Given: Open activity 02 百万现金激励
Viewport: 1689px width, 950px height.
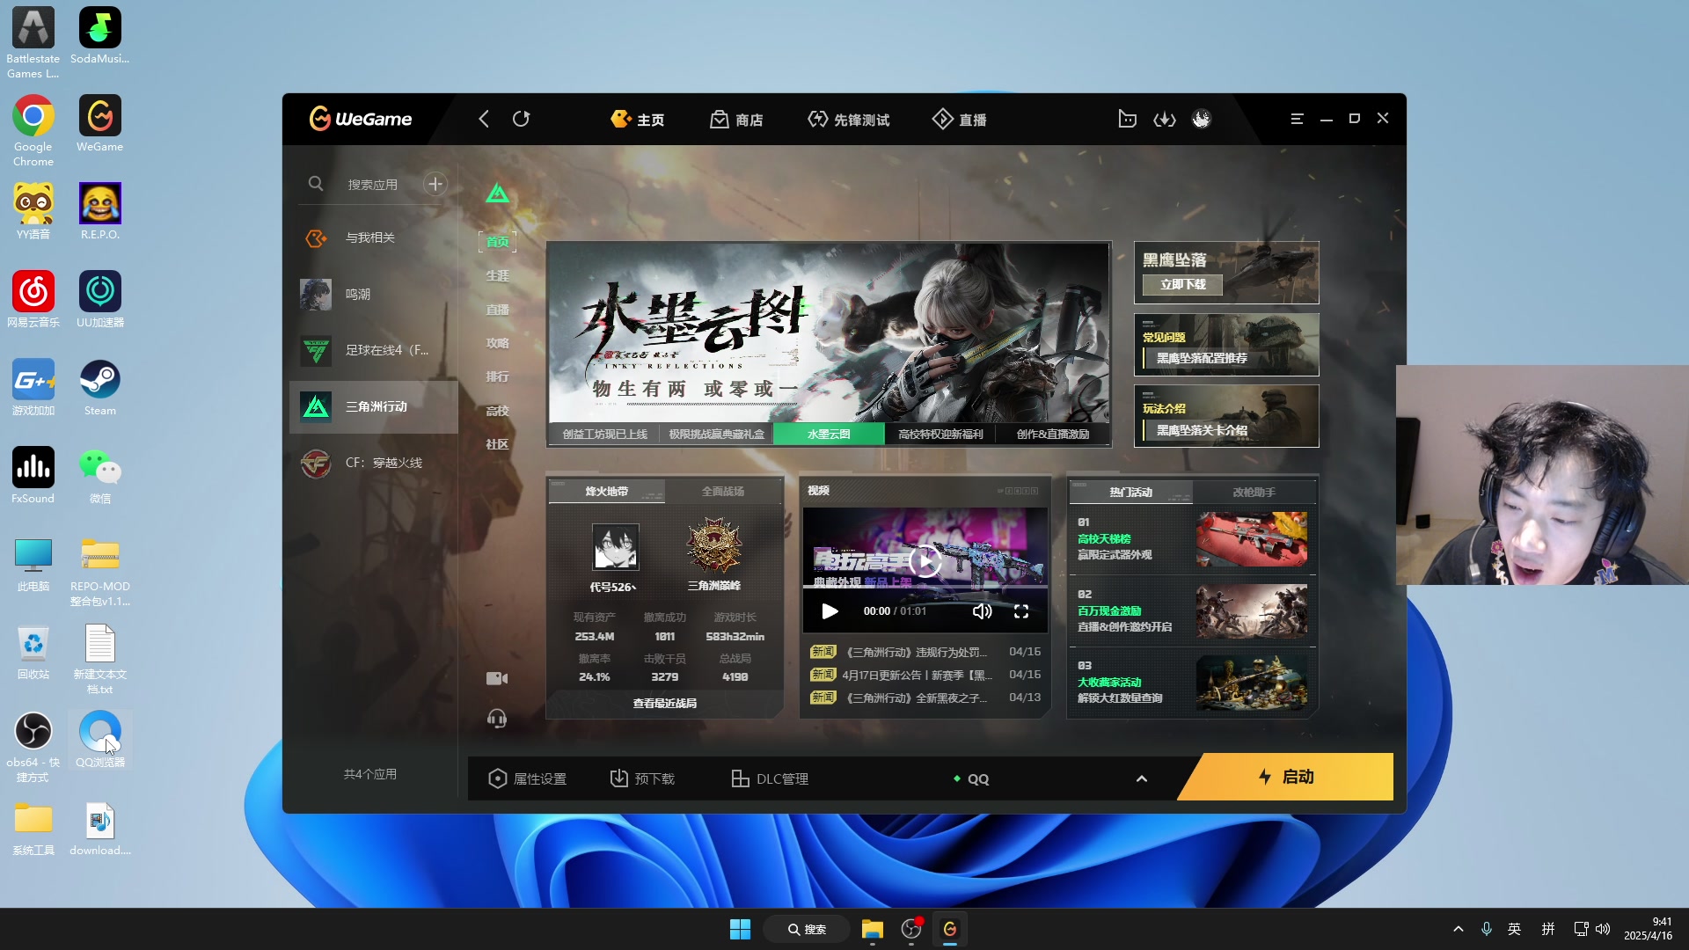Looking at the screenshot, I should click(x=1192, y=611).
